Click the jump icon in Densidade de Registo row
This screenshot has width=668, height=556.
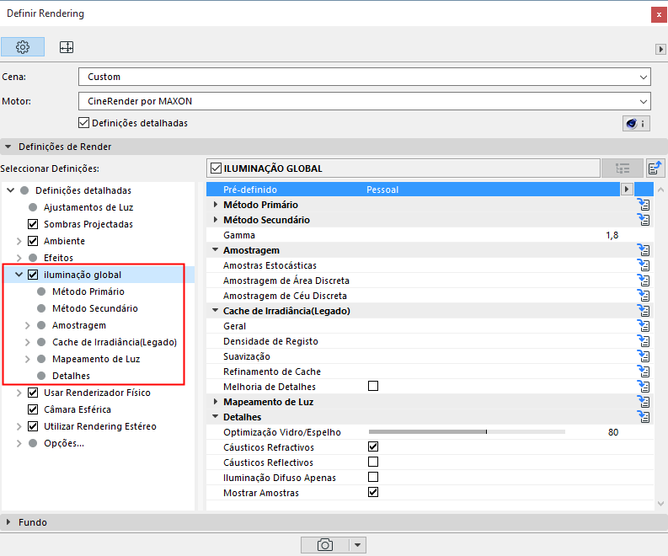pos(644,341)
